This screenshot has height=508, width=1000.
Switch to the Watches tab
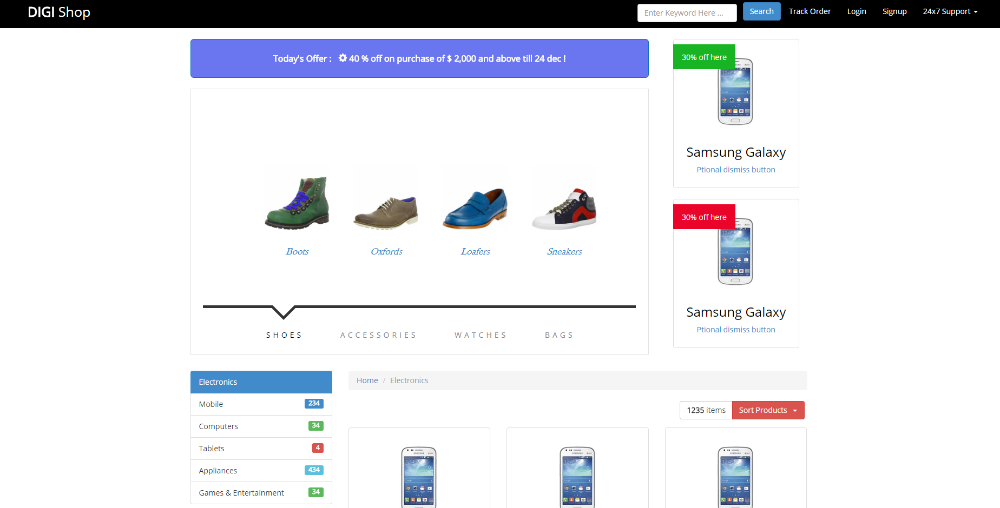481,335
